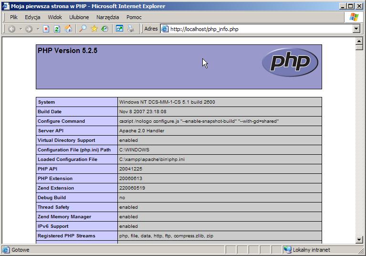Select 'C:\xampp\apache\bin\php.ini' value

click(152, 160)
